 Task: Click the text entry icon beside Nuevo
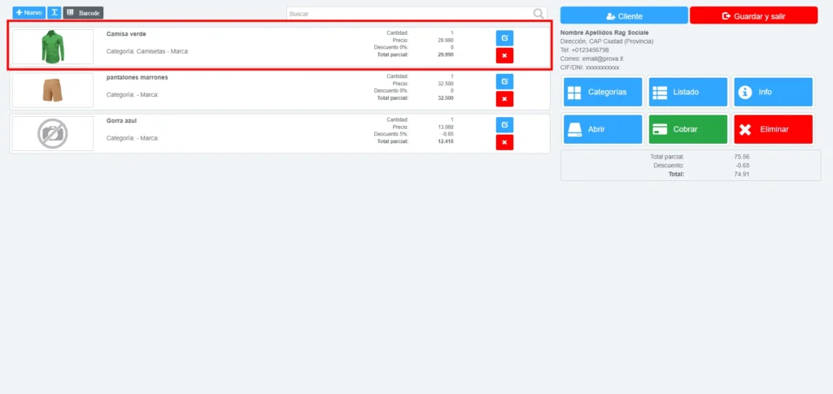click(x=54, y=13)
